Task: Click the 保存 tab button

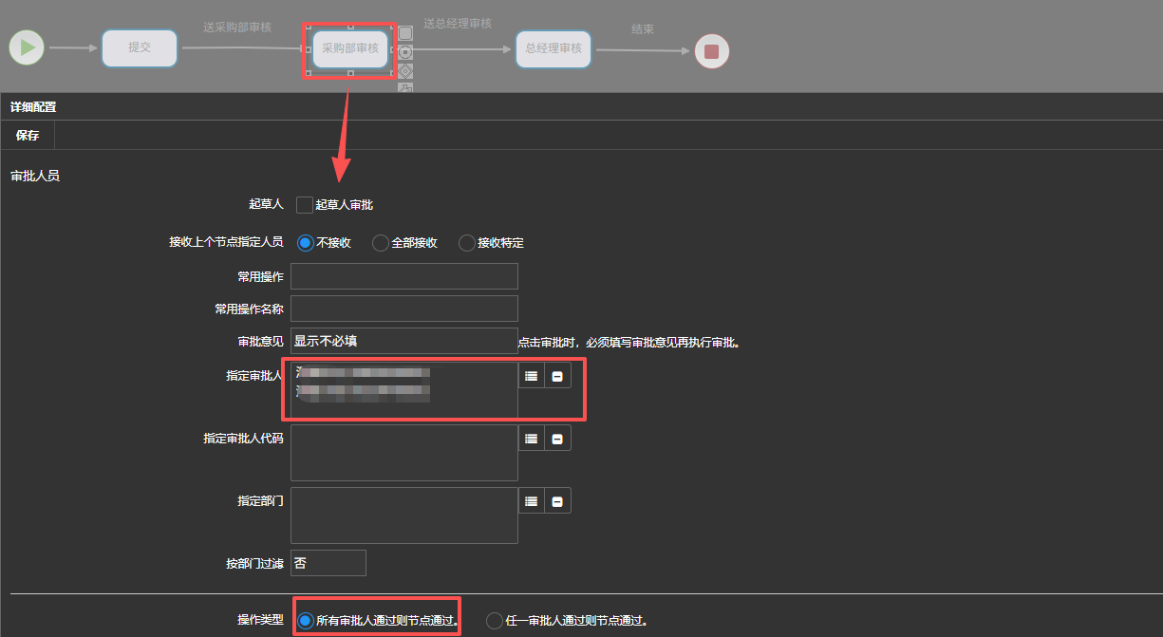Action: coord(28,136)
